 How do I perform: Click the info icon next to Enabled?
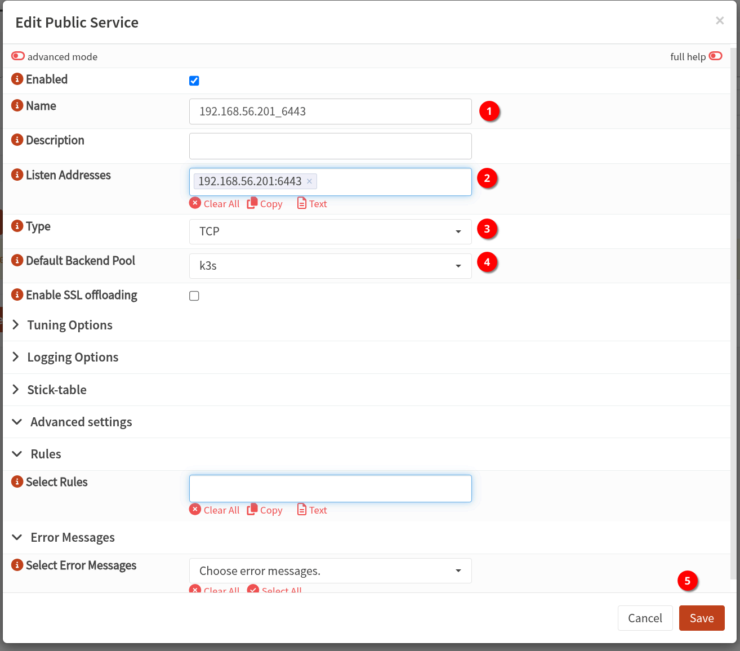pos(17,79)
